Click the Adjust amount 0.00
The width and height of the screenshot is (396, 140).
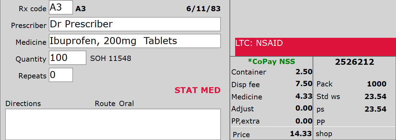(x=304, y=108)
